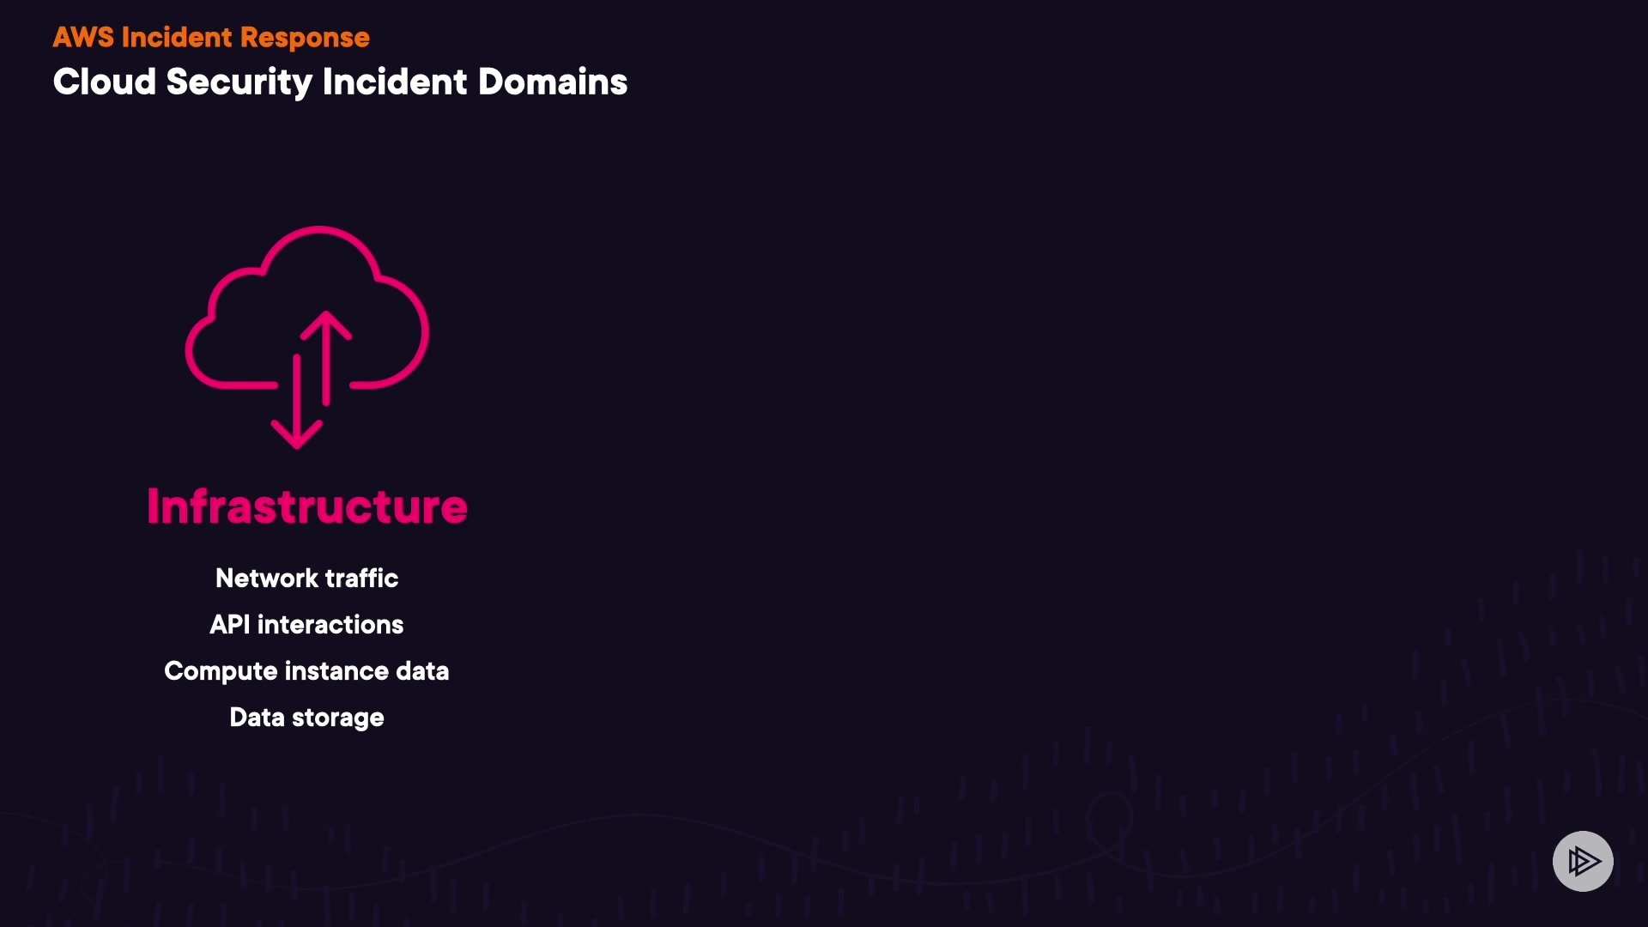Click the word traffic under Infrastructure

pyautogui.click(x=361, y=579)
